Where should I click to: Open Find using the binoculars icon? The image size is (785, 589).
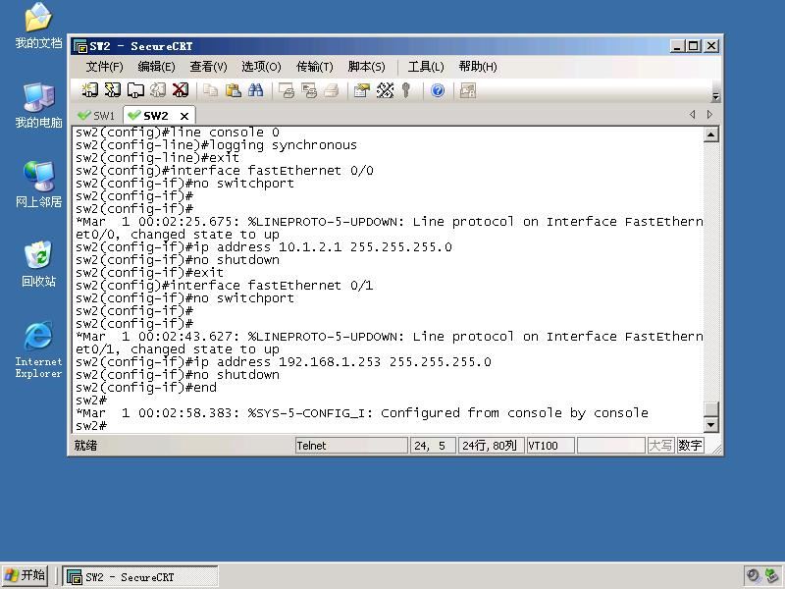click(x=255, y=90)
